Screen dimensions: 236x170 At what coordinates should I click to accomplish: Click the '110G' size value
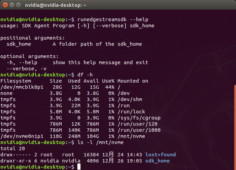[56, 137]
